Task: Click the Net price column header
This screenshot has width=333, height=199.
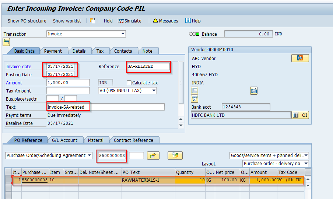Action: pyautogui.click(x=227, y=172)
